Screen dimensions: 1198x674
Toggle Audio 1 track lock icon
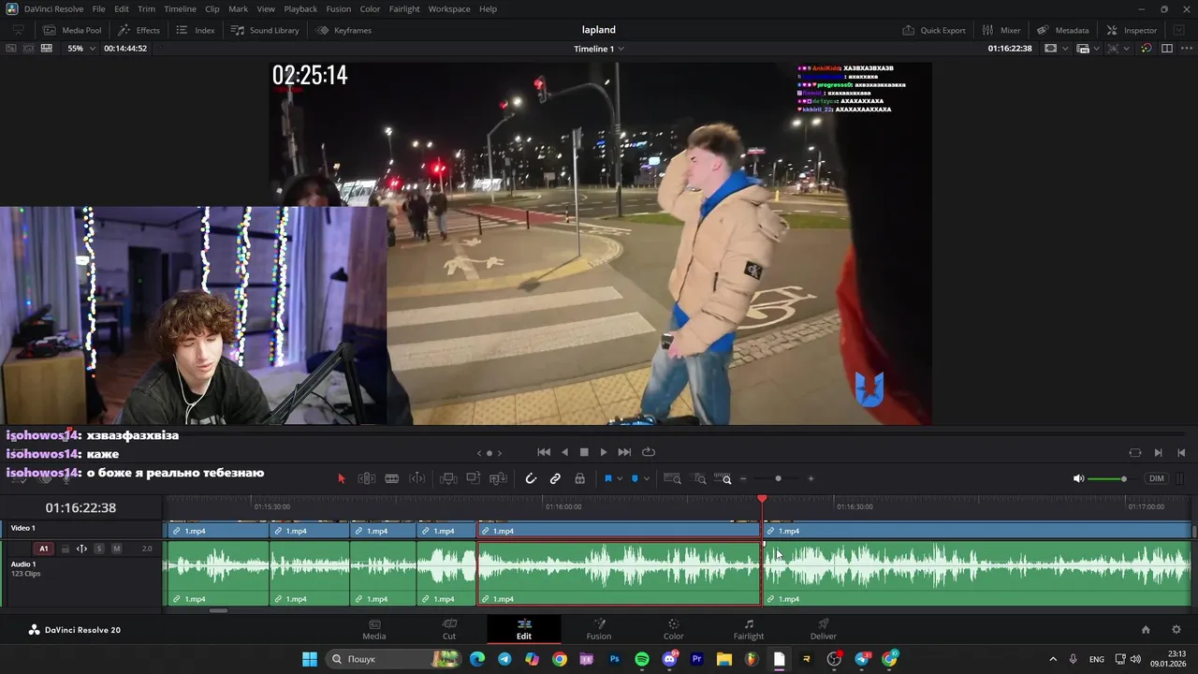[65, 549]
